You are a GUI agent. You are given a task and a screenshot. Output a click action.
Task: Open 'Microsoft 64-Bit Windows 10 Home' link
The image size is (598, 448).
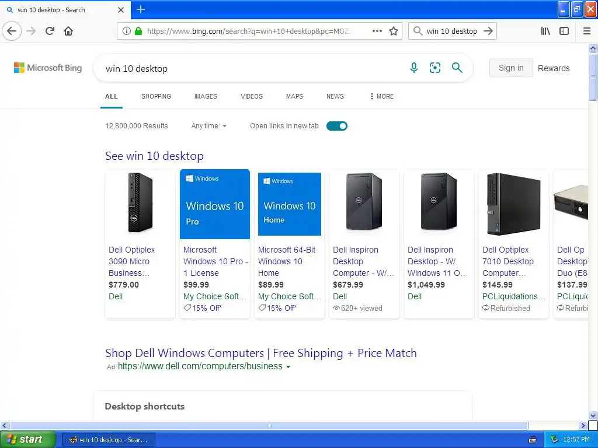(287, 261)
